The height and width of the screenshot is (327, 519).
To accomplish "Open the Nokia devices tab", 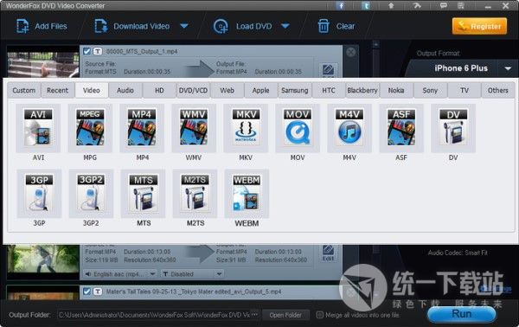I will 396,90.
